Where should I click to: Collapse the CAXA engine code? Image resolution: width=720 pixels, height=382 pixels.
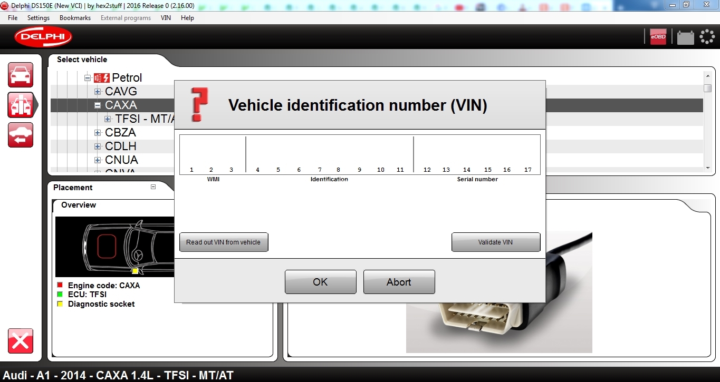pyautogui.click(x=98, y=105)
